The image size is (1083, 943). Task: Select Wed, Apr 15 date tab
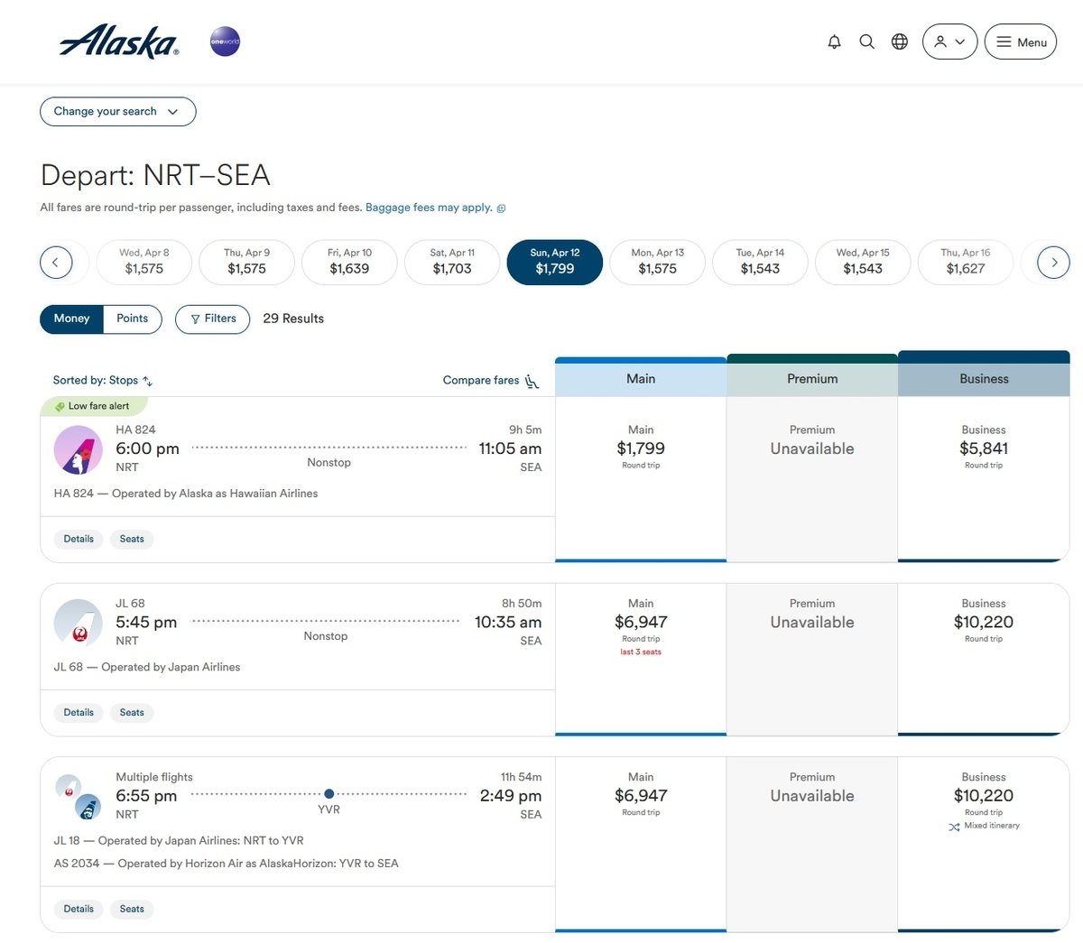click(863, 262)
